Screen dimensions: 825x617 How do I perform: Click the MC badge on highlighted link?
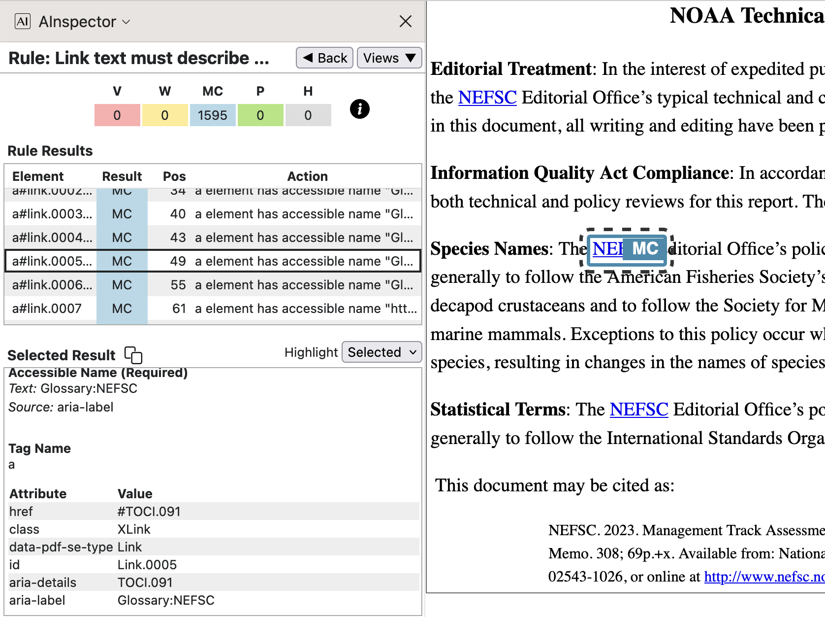point(644,249)
